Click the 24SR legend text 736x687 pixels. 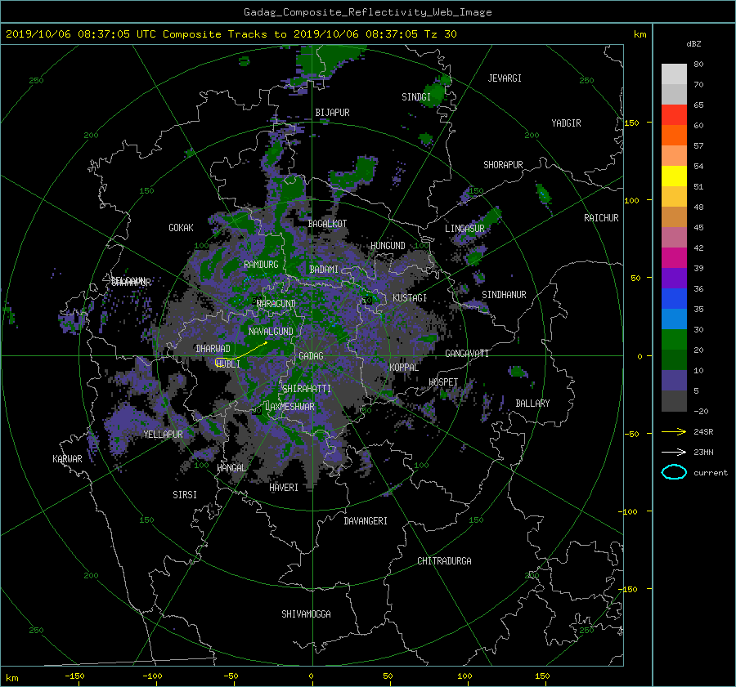click(703, 431)
